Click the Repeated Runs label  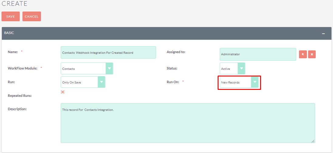pyautogui.click(x=20, y=96)
